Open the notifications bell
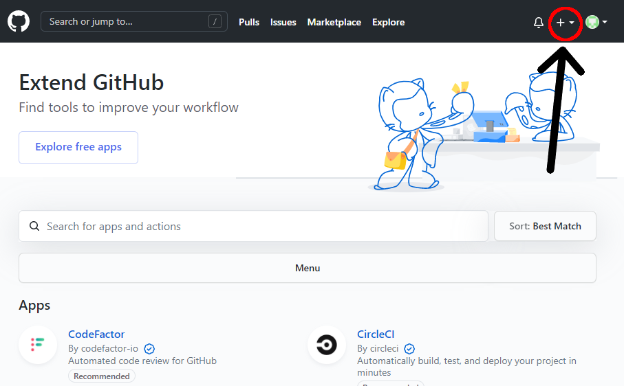This screenshot has width=624, height=386. click(539, 22)
